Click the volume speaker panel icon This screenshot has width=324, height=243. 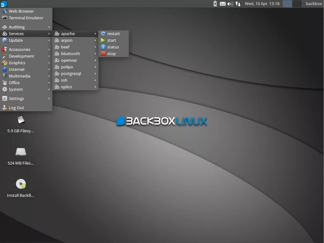click(230, 4)
